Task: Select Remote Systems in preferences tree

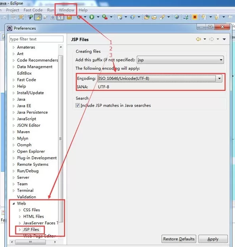Action: pos(33,165)
